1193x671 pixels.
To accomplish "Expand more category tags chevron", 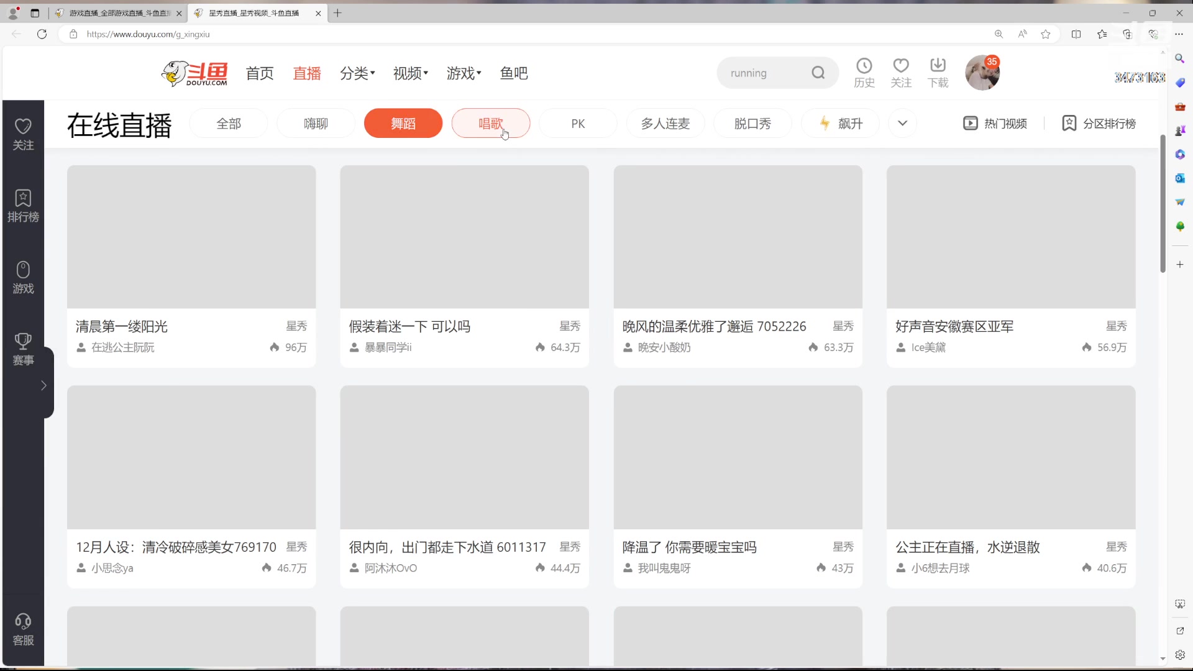I will pyautogui.click(x=902, y=123).
